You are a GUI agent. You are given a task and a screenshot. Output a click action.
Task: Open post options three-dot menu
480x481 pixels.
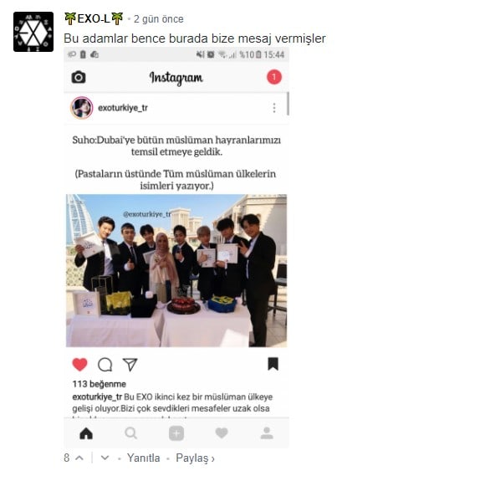[x=274, y=108]
